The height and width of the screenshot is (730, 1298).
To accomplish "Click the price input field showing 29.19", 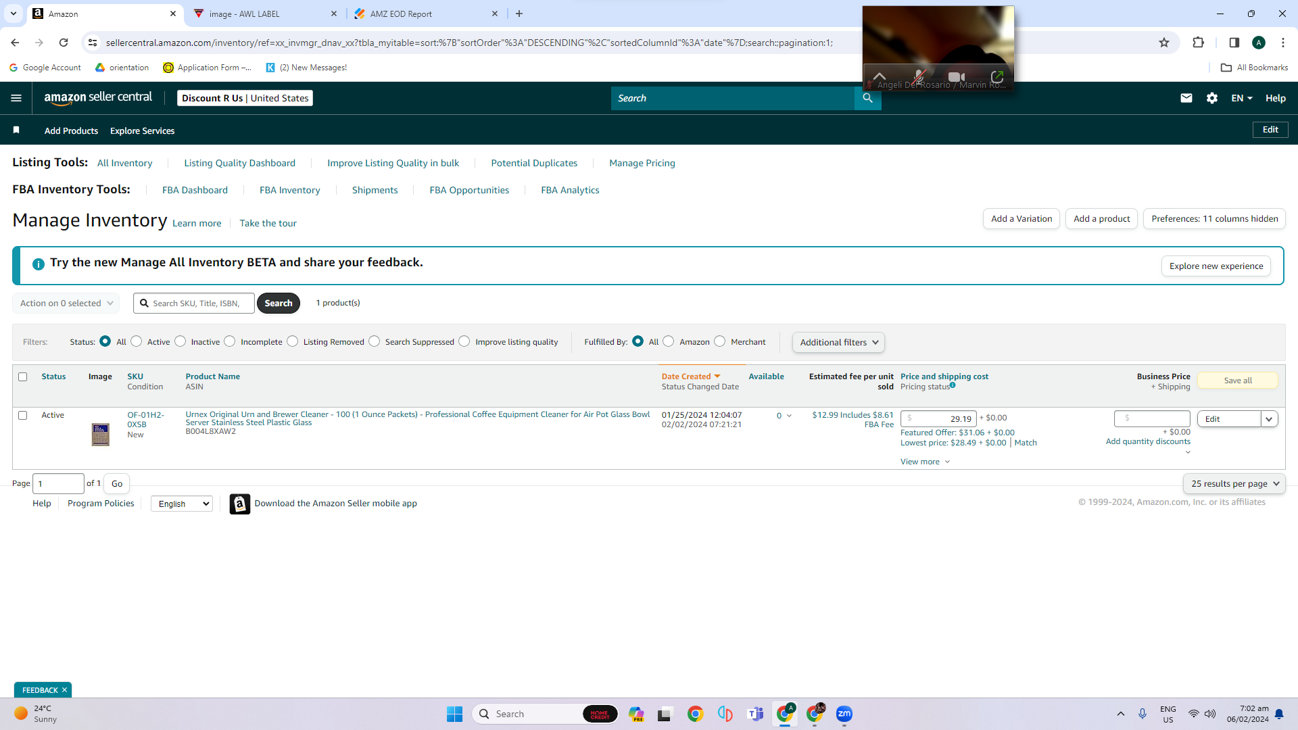I will pyautogui.click(x=938, y=418).
